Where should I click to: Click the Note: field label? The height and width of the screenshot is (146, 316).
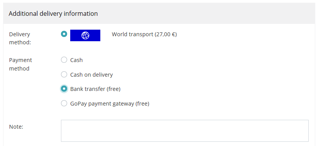coord(16,127)
